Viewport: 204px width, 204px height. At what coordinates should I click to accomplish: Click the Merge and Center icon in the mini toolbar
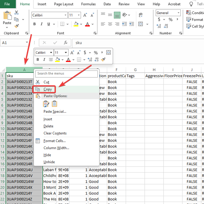pyautogui.click(x=108, y=53)
